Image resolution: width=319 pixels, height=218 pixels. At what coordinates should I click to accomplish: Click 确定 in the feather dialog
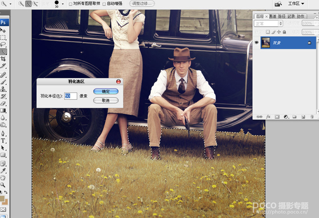106,91
